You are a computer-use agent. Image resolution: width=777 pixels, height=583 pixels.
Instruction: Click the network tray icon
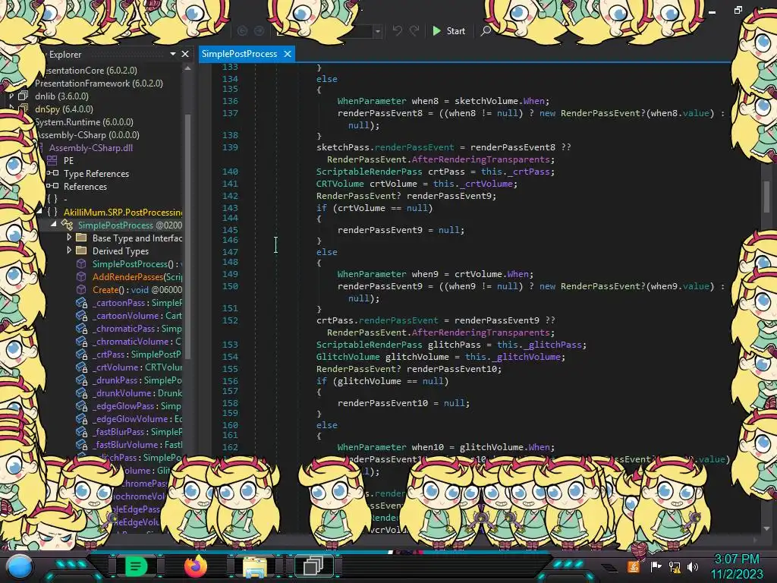675,566
